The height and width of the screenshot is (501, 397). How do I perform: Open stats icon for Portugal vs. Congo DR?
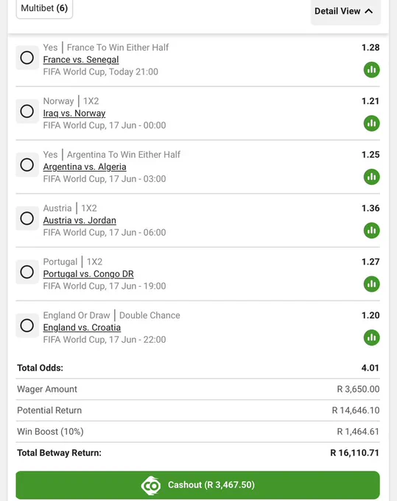pyautogui.click(x=371, y=284)
